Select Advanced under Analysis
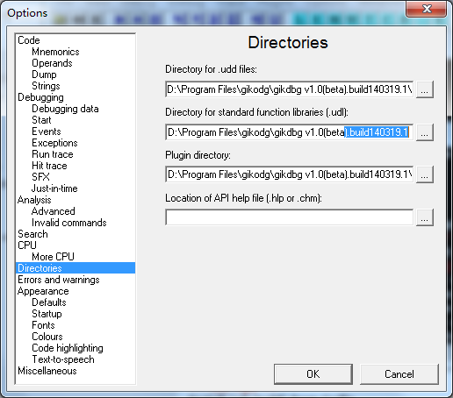Image resolution: width=453 pixels, height=398 pixels. [x=54, y=211]
